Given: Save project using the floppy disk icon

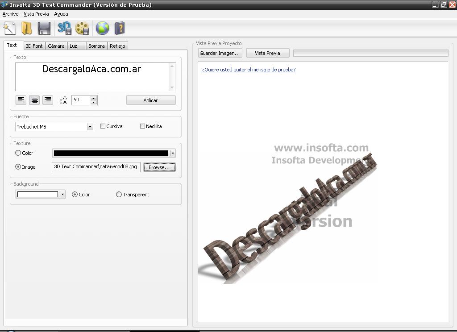Looking at the screenshot, I should 44,28.
